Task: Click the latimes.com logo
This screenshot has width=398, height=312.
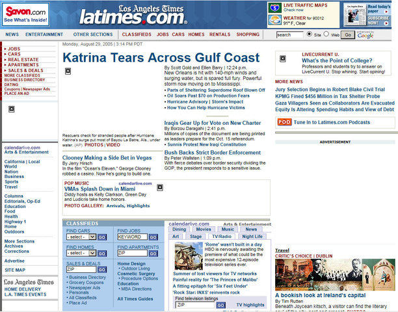Action: 133,15
